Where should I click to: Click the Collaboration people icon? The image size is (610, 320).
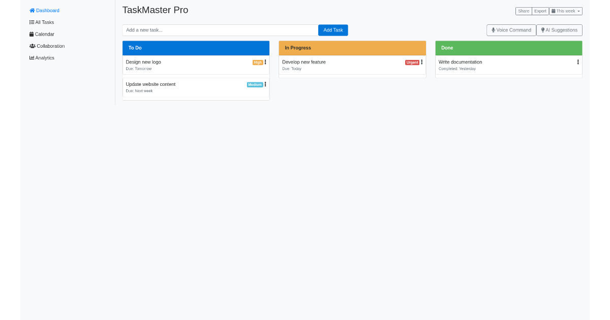[x=32, y=46]
